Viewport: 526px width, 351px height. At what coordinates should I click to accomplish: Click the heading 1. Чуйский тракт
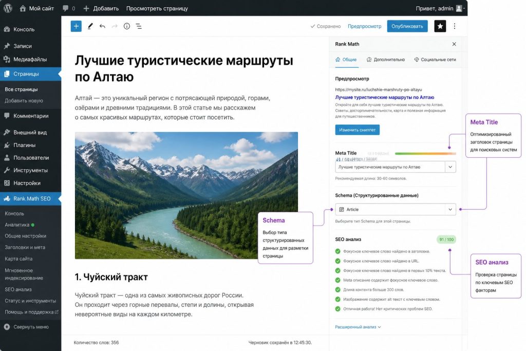[111, 277]
